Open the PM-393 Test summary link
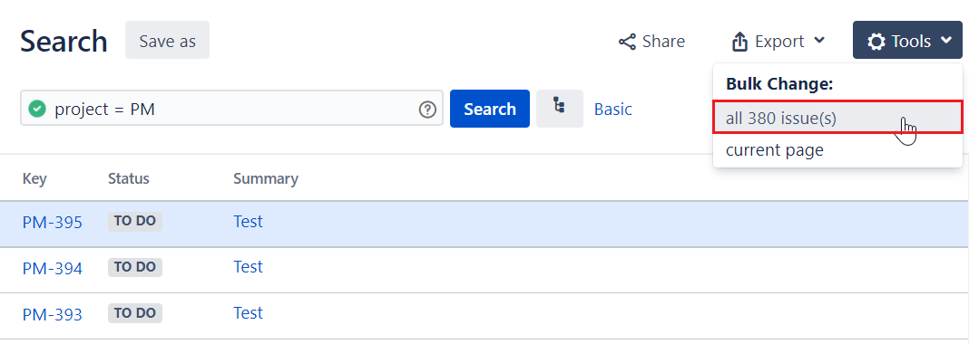 tap(248, 312)
